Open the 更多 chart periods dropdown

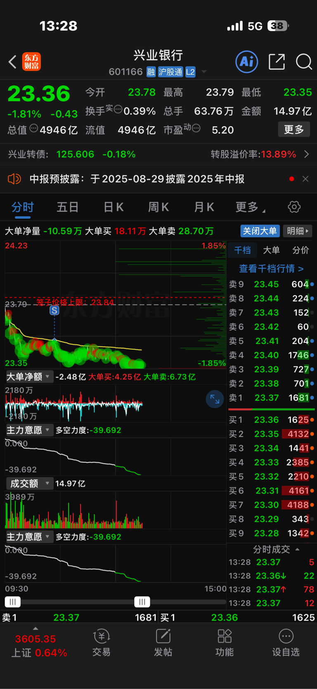tap(250, 207)
